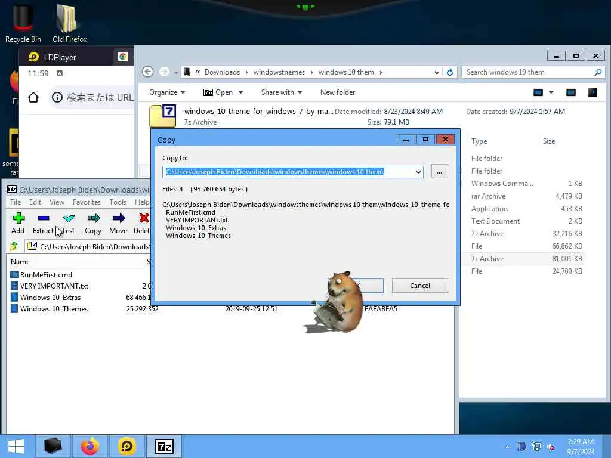Show hidden system tray icons
This screenshot has height=458, width=611.
(507, 447)
